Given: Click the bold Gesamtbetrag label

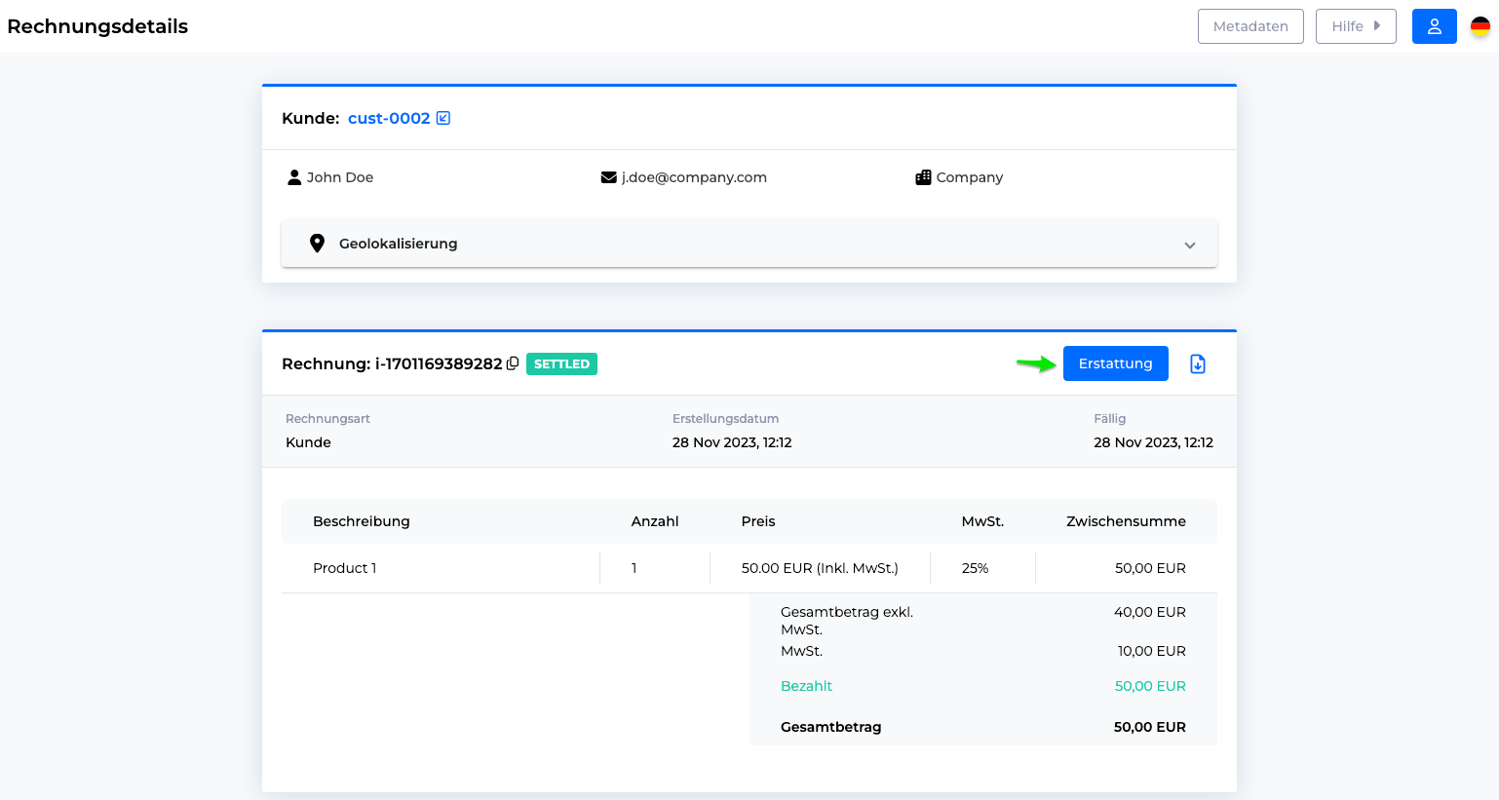Looking at the screenshot, I should pyautogui.click(x=830, y=727).
